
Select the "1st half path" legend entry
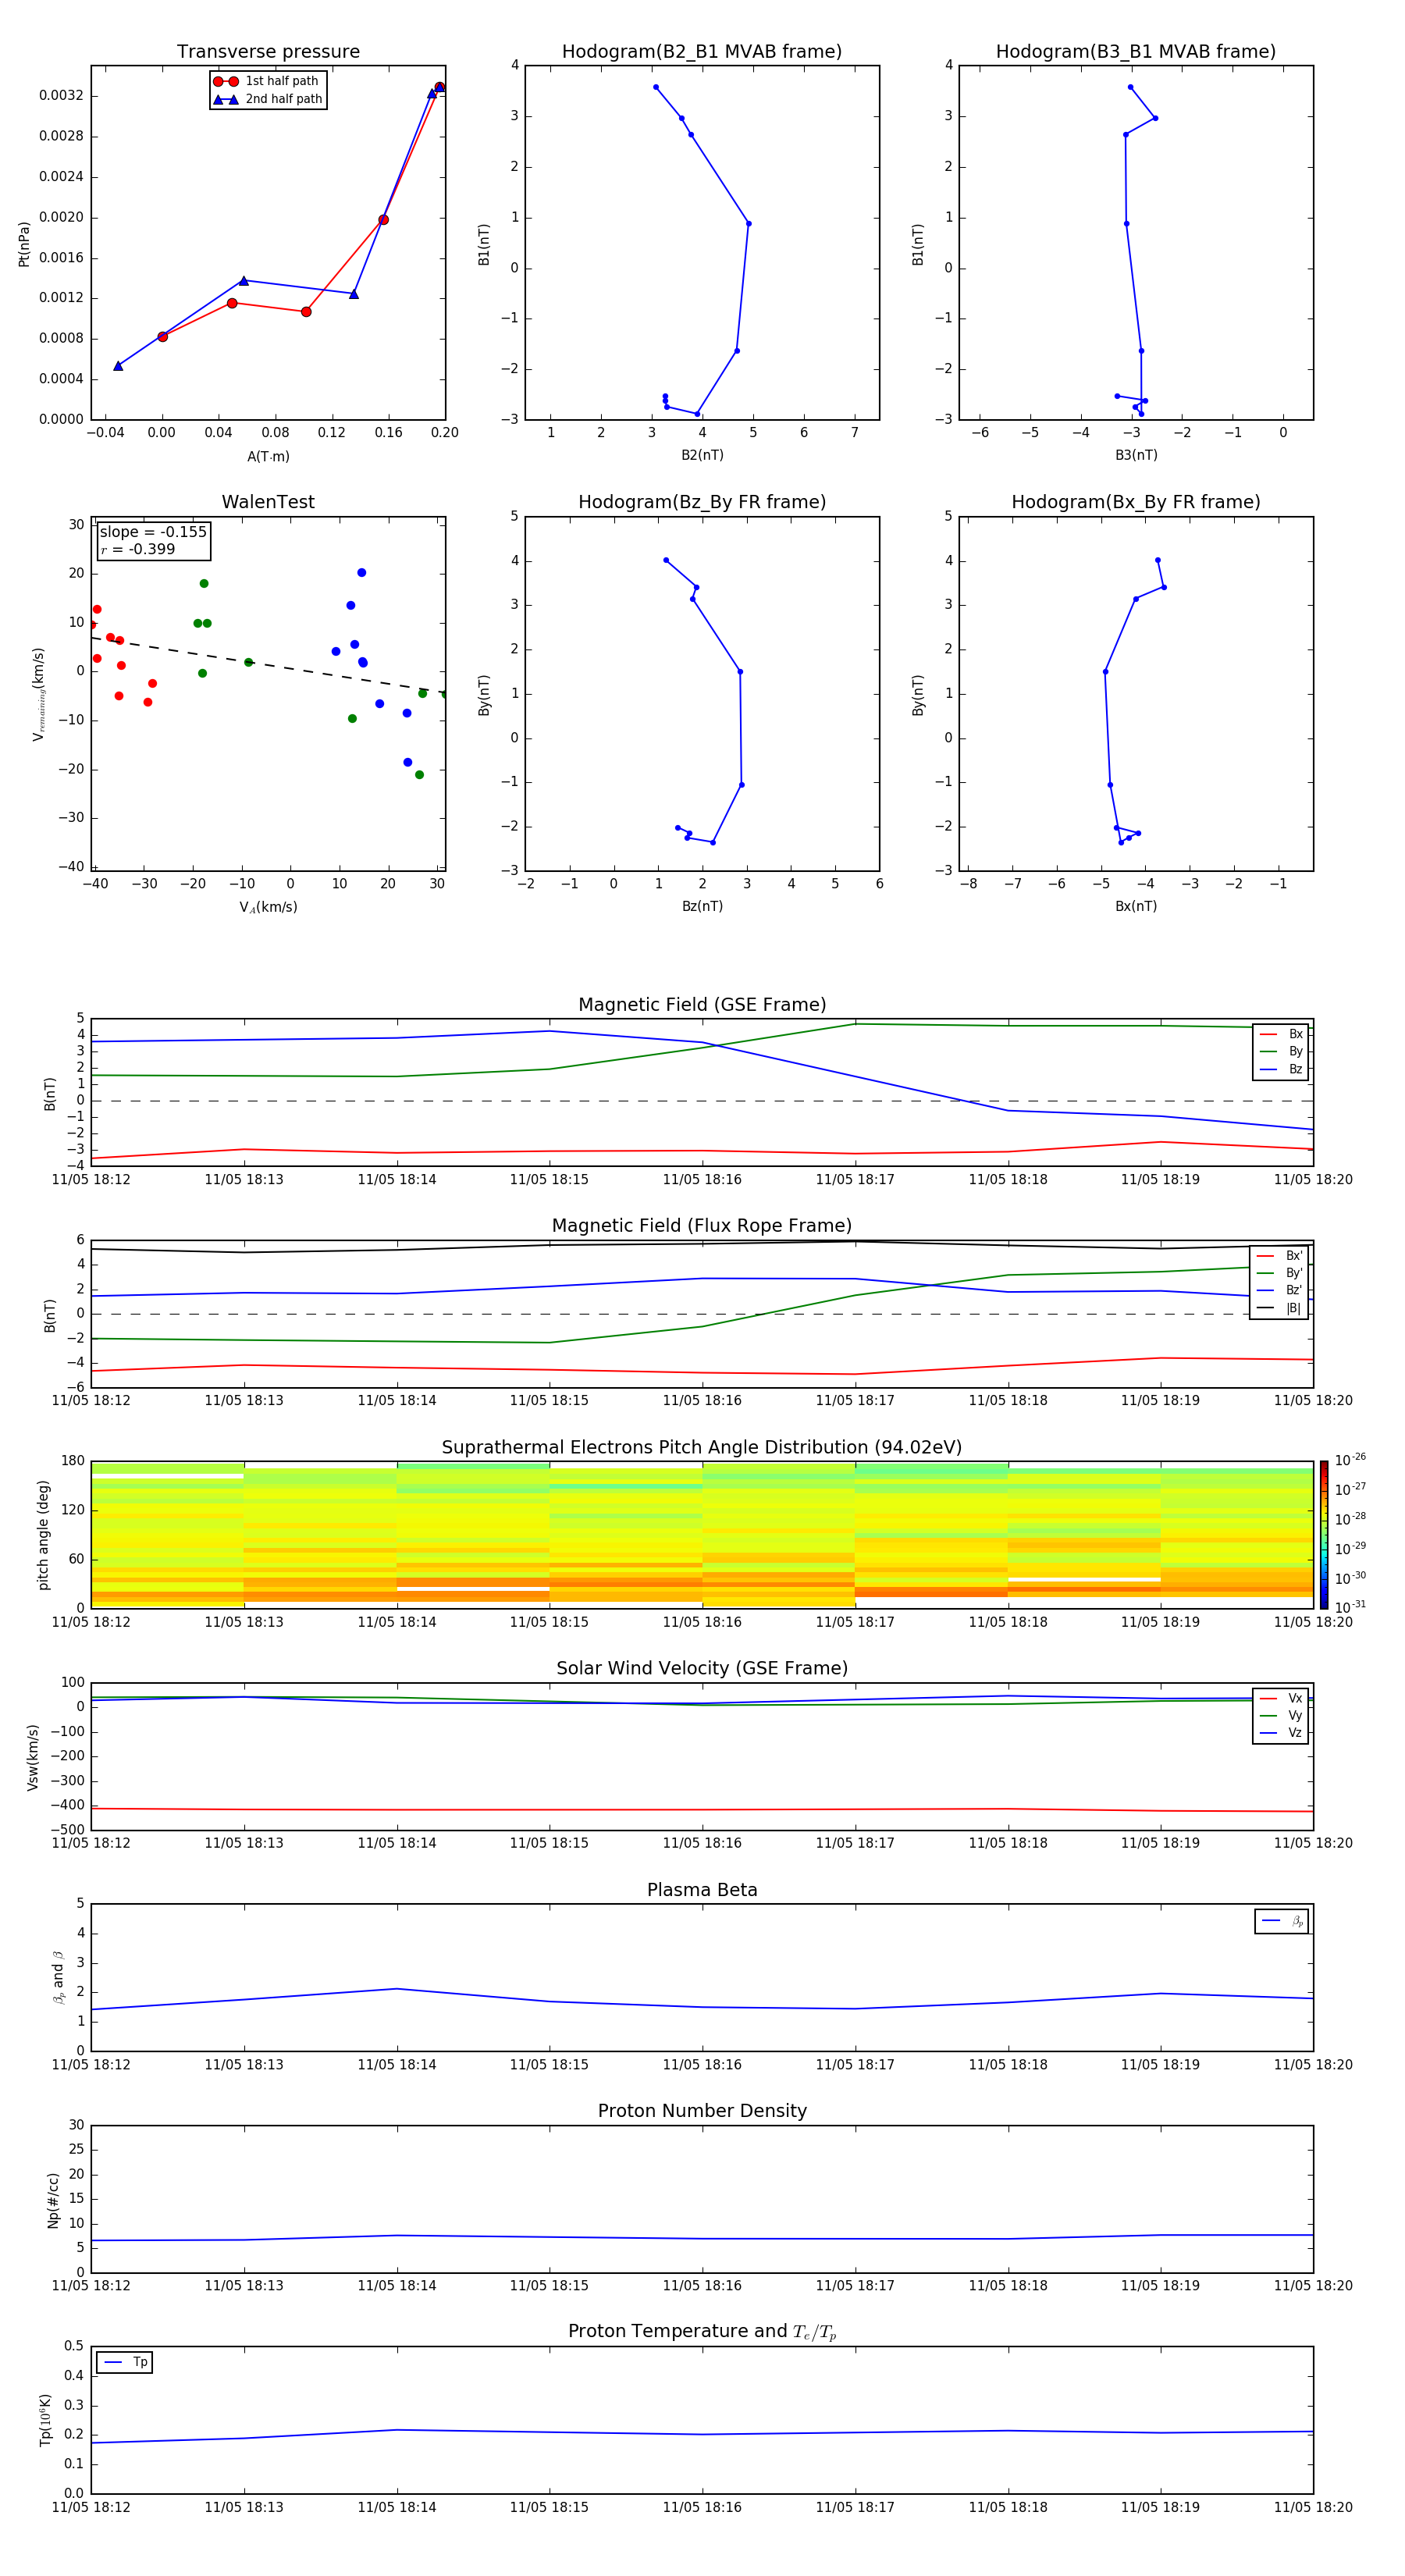(267, 81)
